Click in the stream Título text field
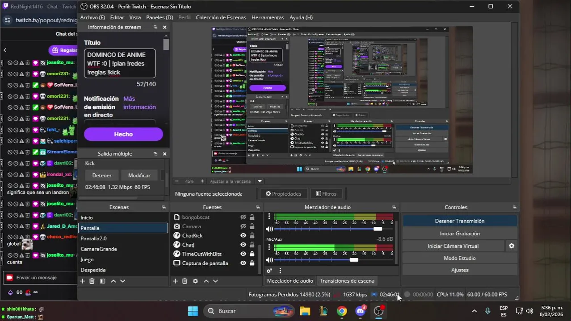Screen dimensions: 571x321 point(120,64)
